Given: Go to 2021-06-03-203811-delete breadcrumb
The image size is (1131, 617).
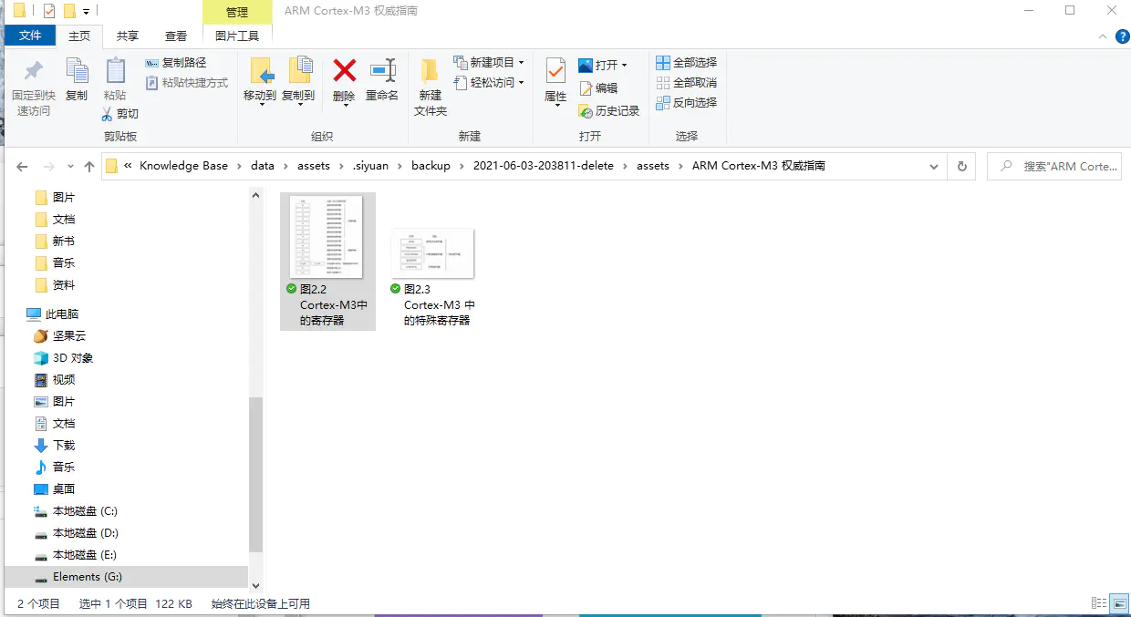Looking at the screenshot, I should point(544,166).
